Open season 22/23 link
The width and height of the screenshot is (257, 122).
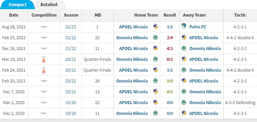(x=71, y=27)
